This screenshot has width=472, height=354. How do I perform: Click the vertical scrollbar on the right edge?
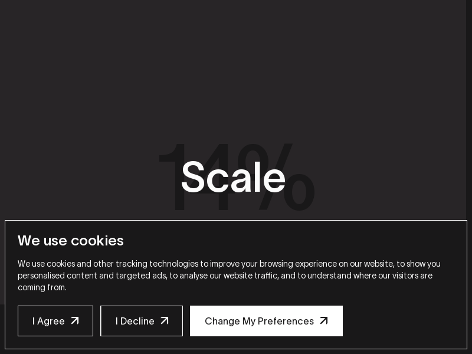click(x=469, y=118)
